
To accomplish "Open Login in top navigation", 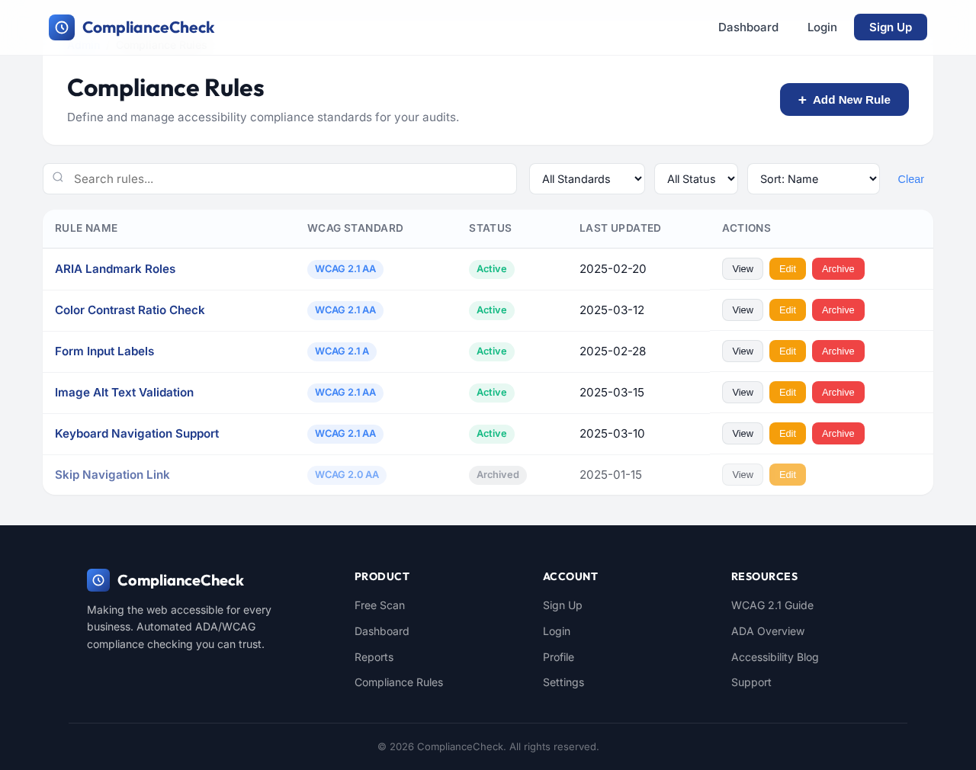I will click(822, 27).
